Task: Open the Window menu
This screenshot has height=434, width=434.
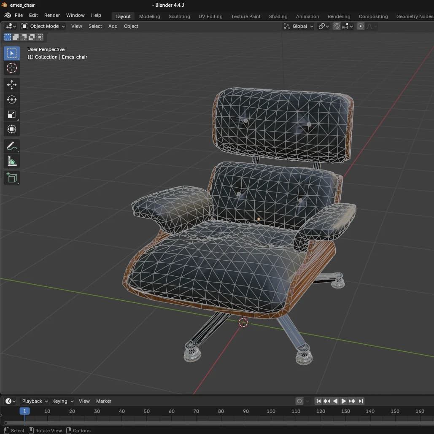Action: pos(75,15)
